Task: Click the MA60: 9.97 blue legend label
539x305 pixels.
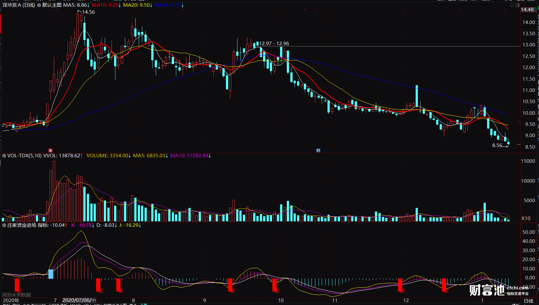Action: [168, 5]
